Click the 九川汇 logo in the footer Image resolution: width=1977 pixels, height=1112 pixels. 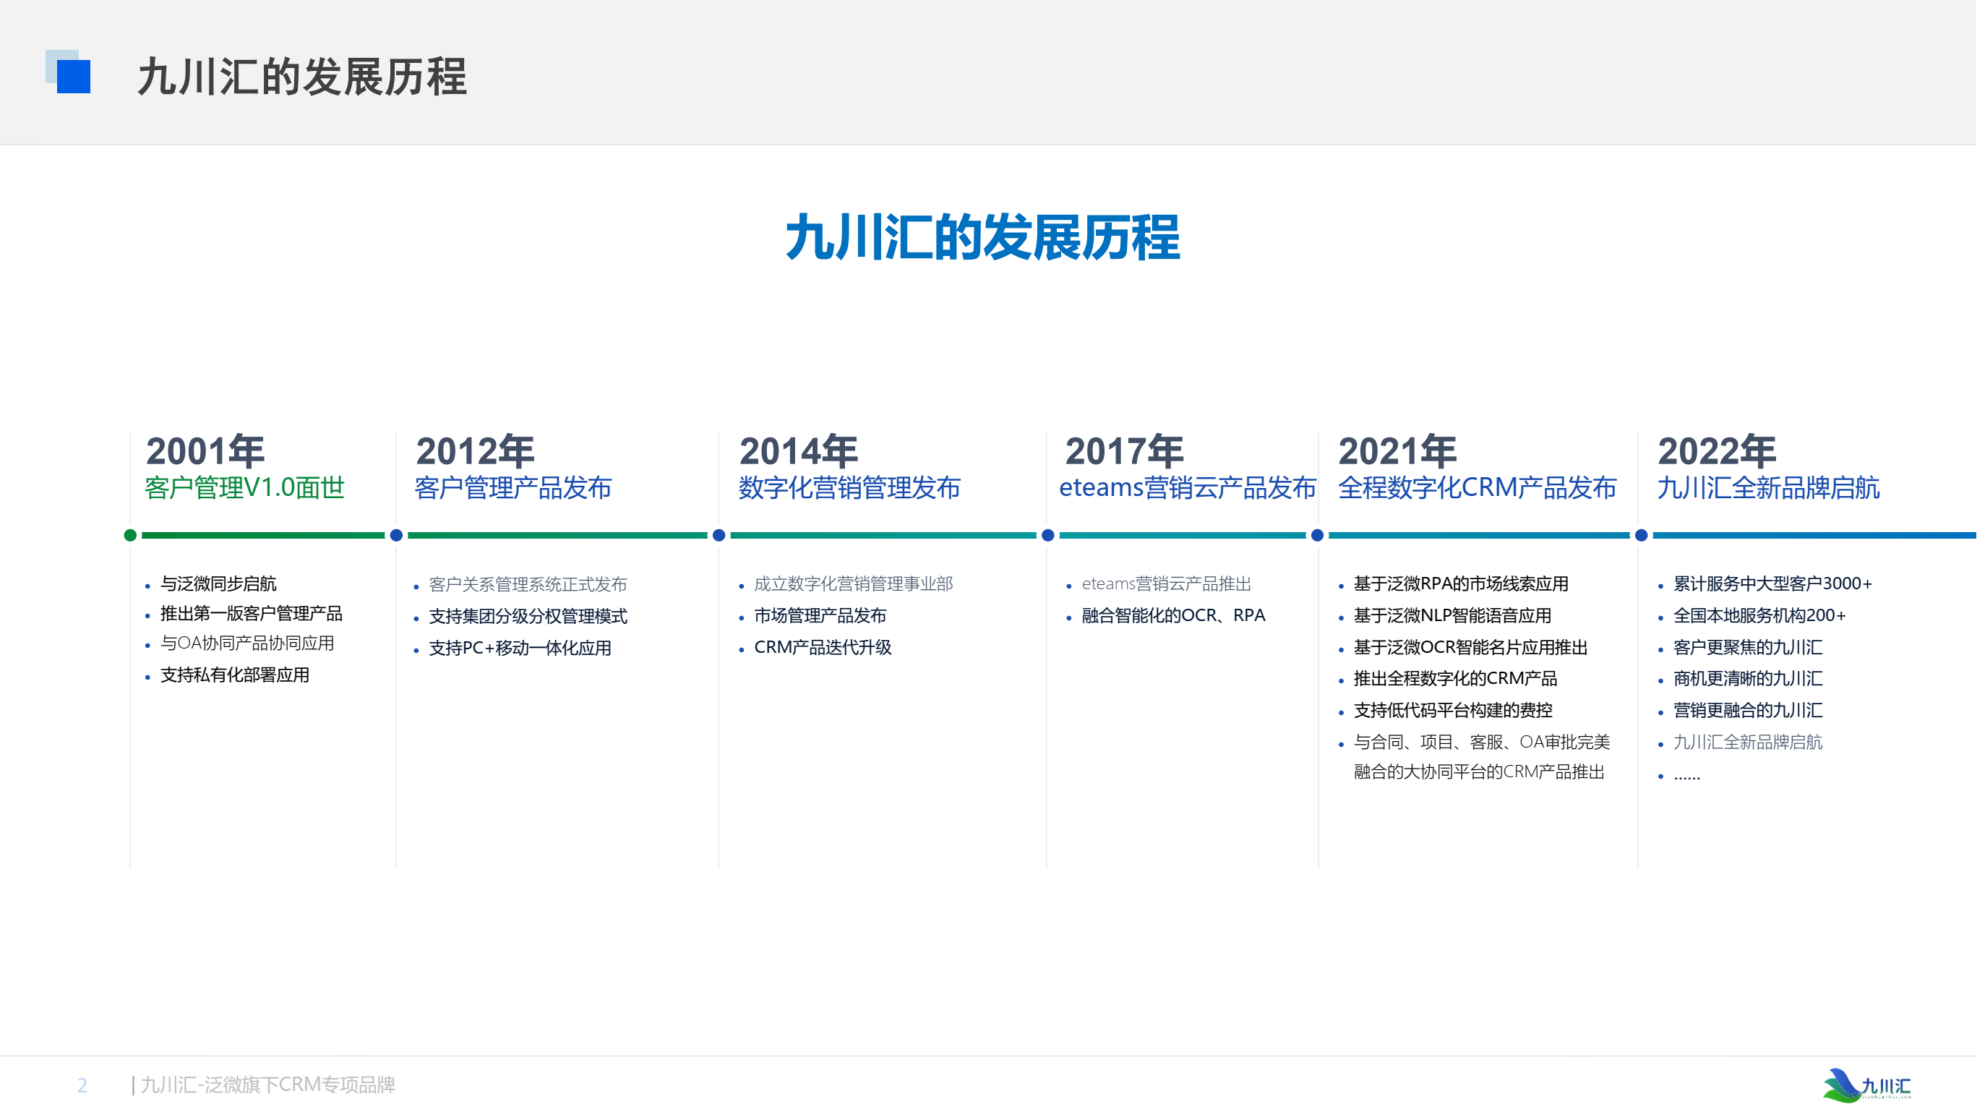pos(1867,1085)
